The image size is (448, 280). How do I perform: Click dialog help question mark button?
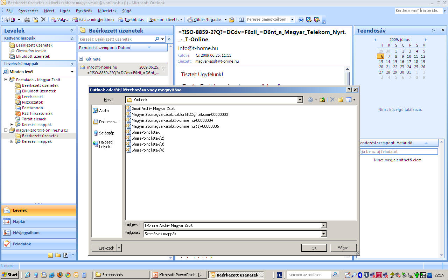click(x=349, y=90)
